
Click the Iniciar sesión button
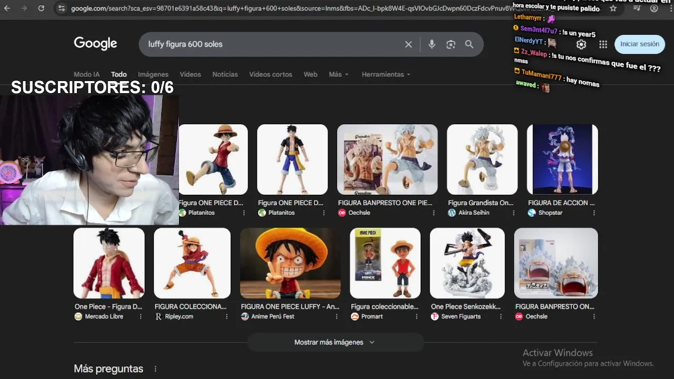[x=640, y=44]
